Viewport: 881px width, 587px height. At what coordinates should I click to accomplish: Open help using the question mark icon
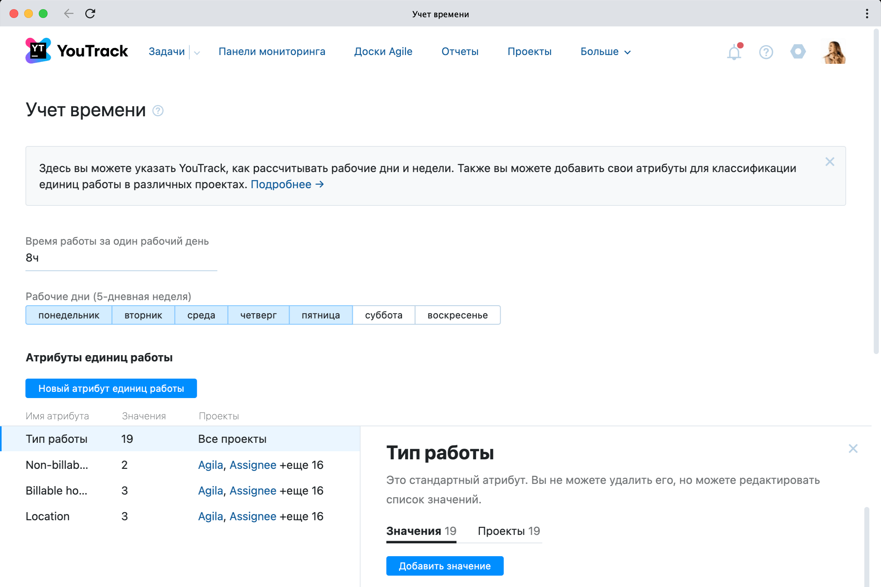[766, 52]
